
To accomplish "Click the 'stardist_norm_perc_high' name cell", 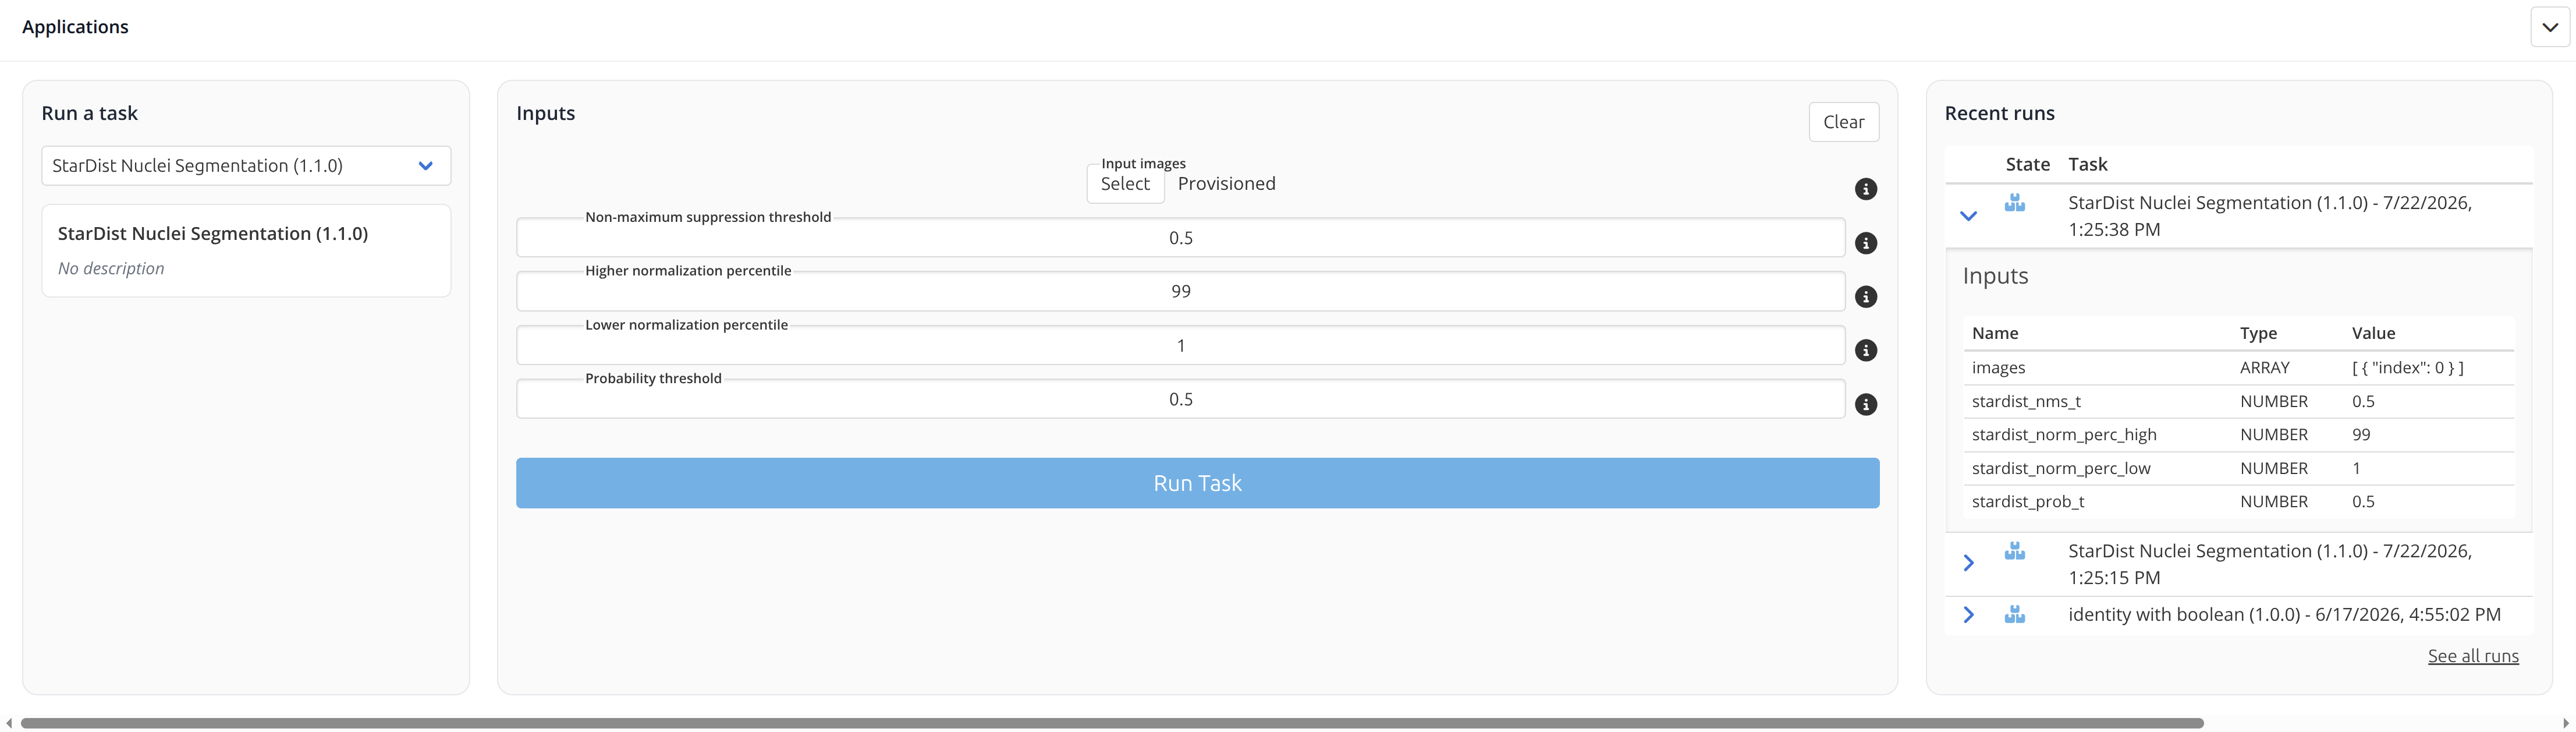I will pyautogui.click(x=2064, y=435).
